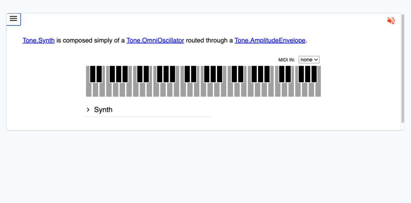The height and width of the screenshot is (203, 411).
Task: Open the hamburger menu
Action: [13, 19]
